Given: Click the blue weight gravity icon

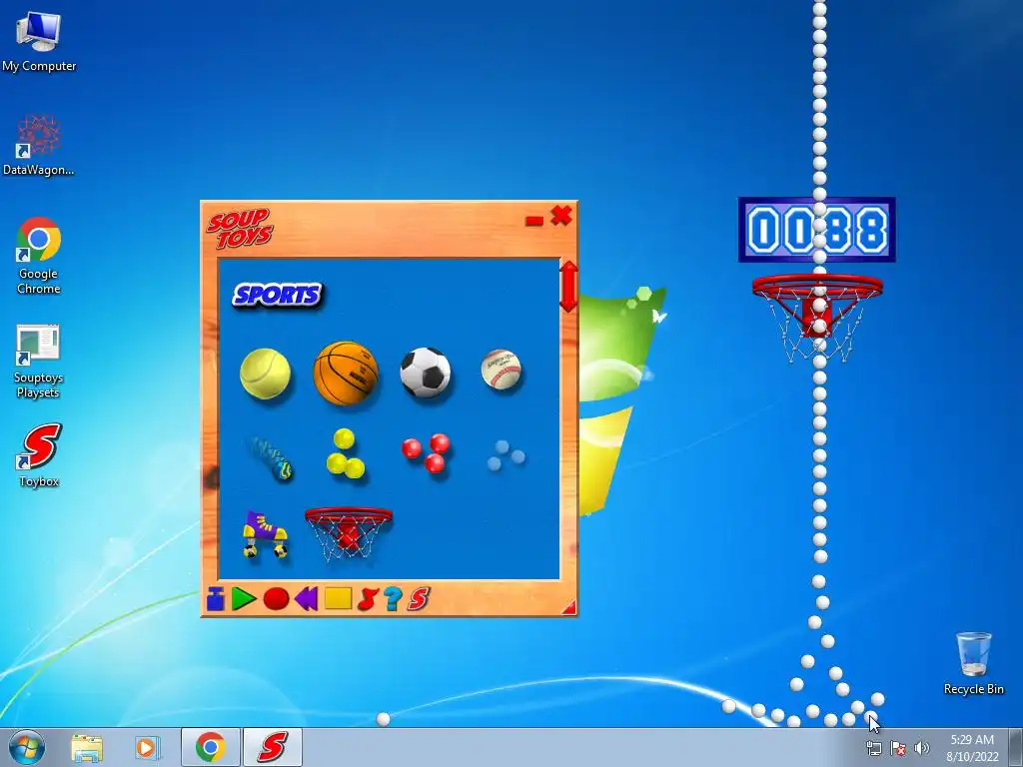Looking at the screenshot, I should (x=216, y=599).
